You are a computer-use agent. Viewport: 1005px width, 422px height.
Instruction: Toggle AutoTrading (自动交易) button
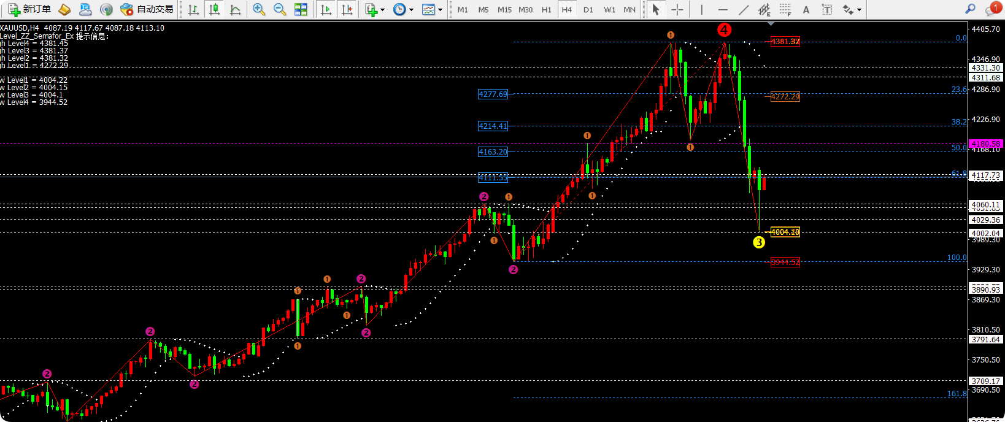click(147, 9)
